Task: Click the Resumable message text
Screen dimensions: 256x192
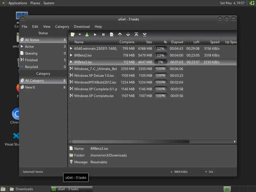Action: click(99, 162)
